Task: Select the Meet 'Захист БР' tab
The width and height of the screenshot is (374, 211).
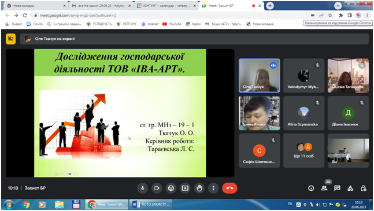Action: tap(231, 6)
